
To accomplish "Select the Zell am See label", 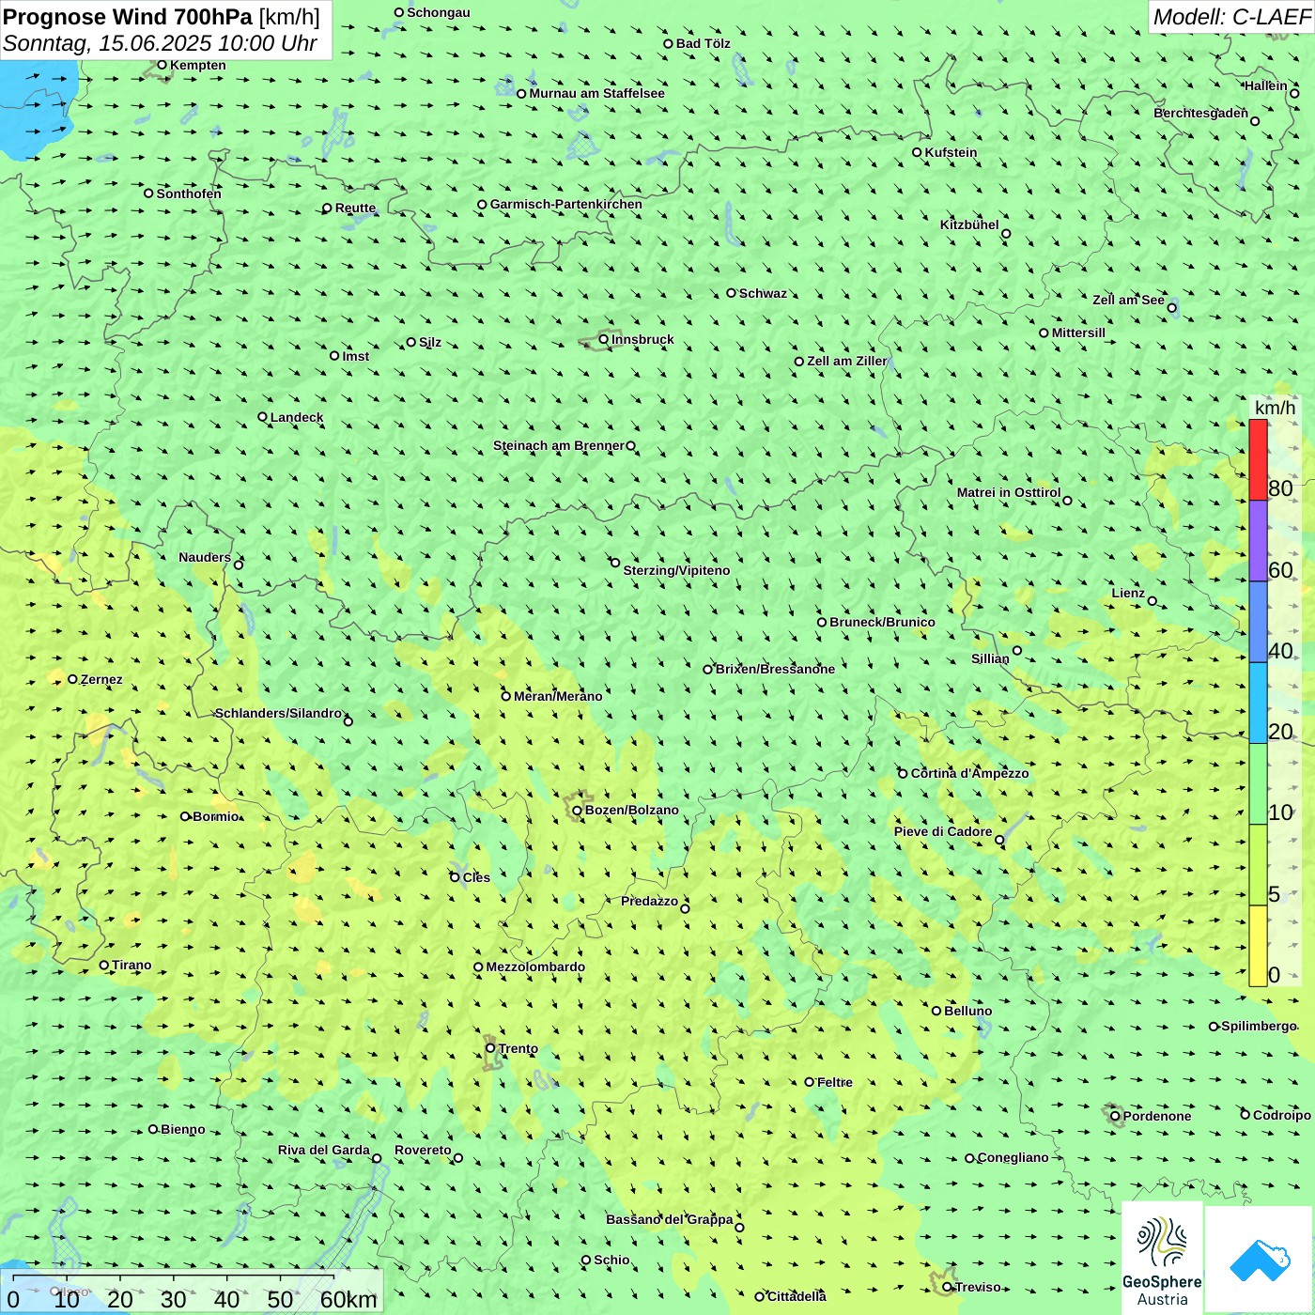I will pos(1128,300).
